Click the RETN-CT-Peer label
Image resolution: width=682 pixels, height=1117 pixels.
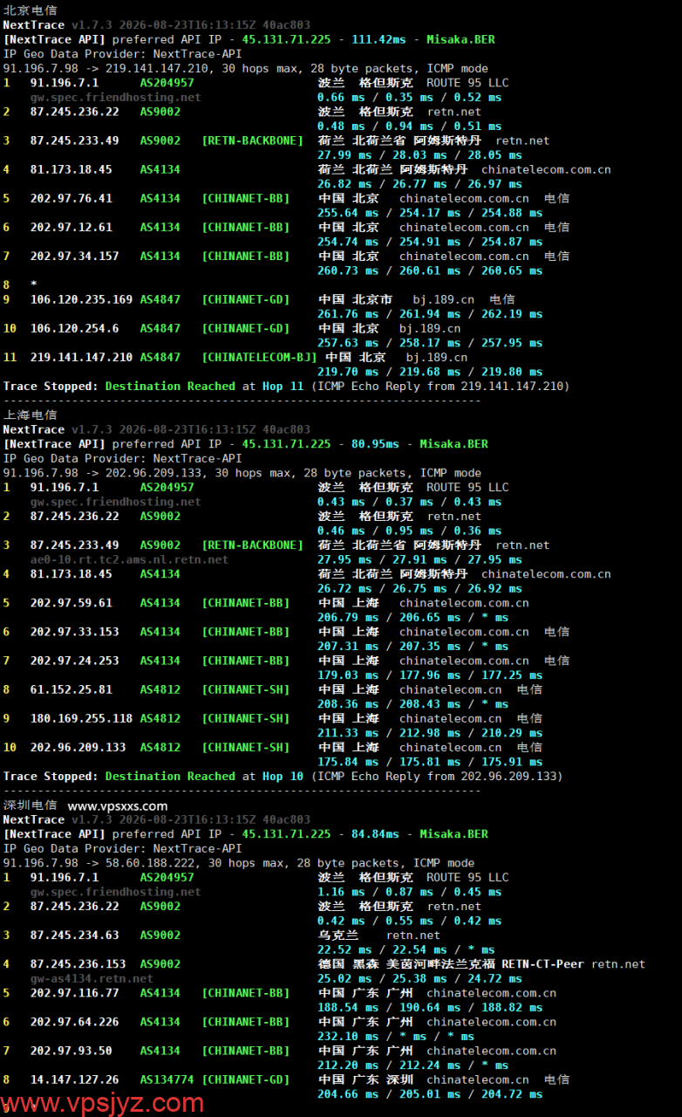pos(543,964)
